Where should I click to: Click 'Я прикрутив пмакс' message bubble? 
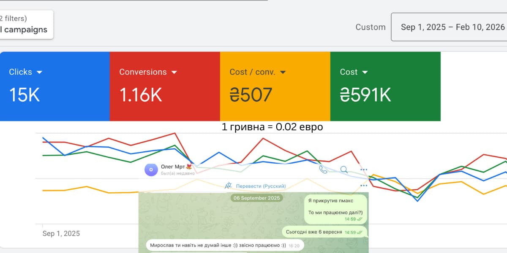[331, 201]
